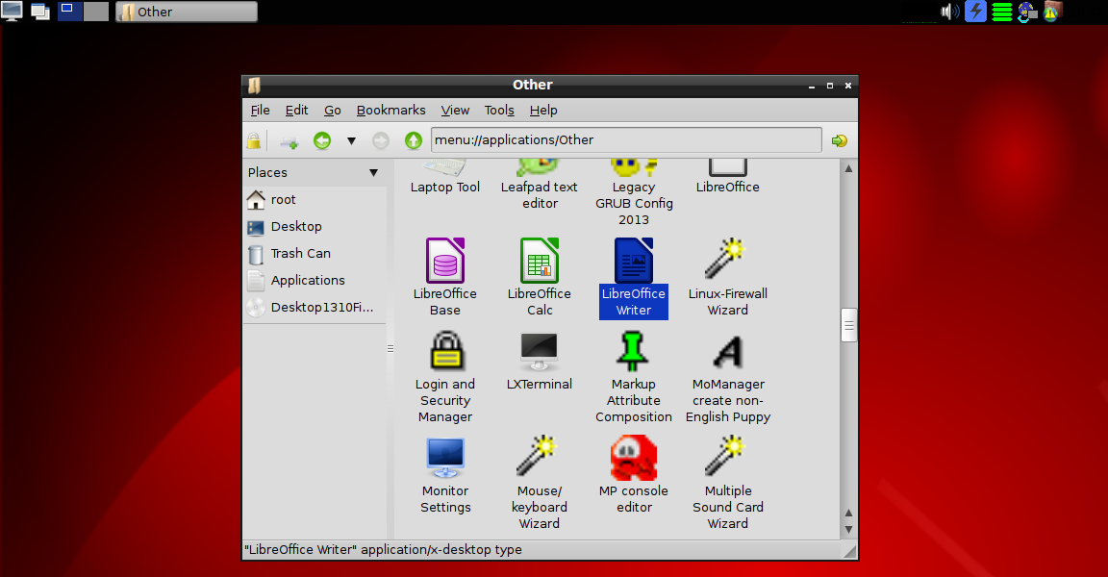Open the Help menu

pyautogui.click(x=543, y=111)
